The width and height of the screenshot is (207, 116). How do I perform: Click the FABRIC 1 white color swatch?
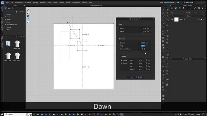tap(176, 19)
